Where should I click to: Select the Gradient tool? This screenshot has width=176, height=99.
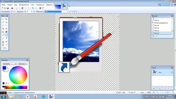point(6,32)
